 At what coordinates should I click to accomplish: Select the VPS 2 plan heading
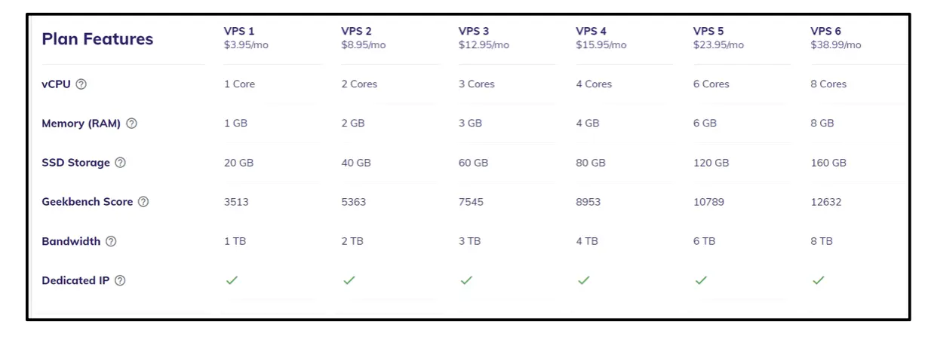(x=356, y=31)
